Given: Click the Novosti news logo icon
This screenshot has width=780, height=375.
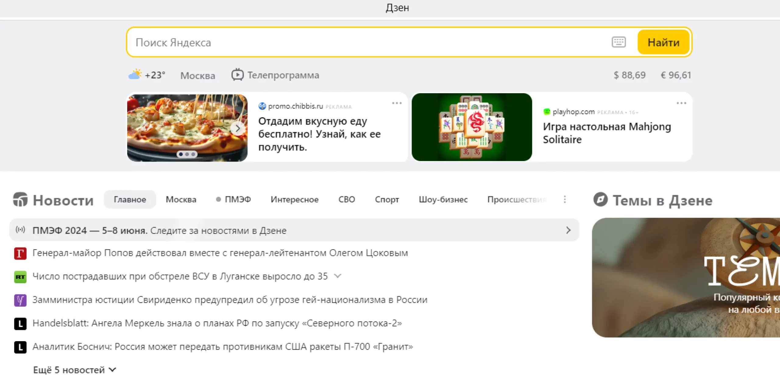Looking at the screenshot, I should (x=20, y=200).
